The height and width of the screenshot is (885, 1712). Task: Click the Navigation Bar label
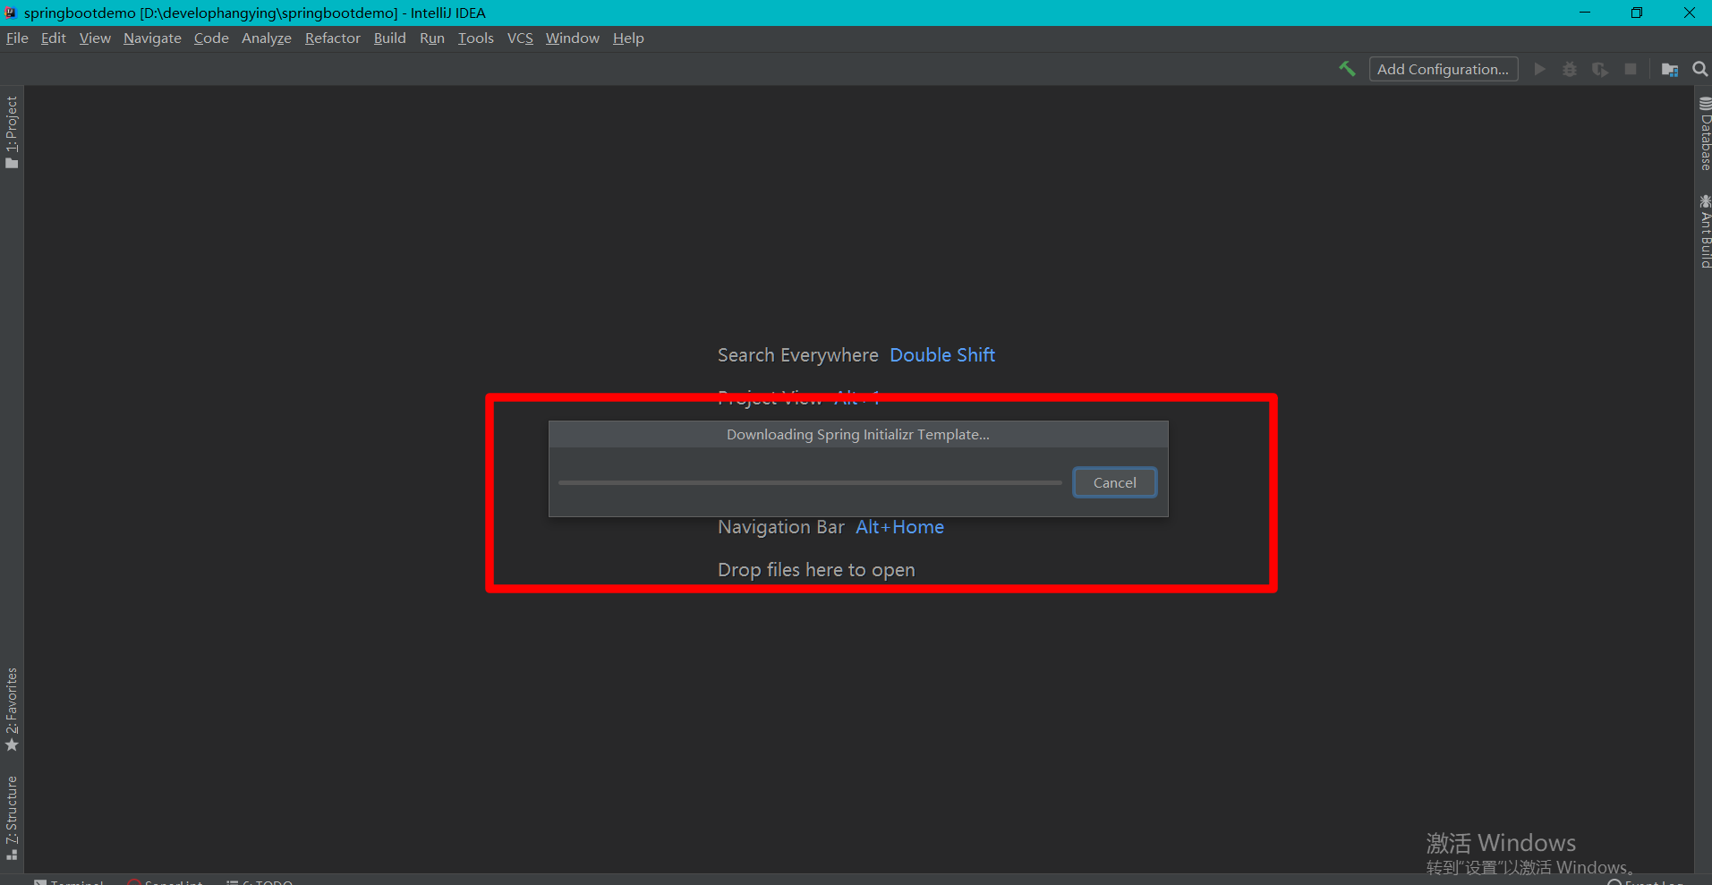tap(780, 527)
